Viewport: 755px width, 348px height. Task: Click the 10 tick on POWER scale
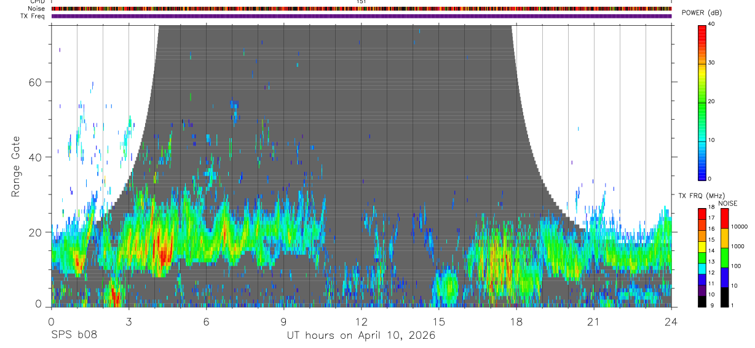point(712,140)
